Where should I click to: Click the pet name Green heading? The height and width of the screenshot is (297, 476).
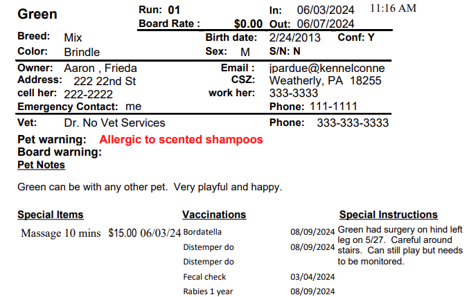pyautogui.click(x=37, y=14)
